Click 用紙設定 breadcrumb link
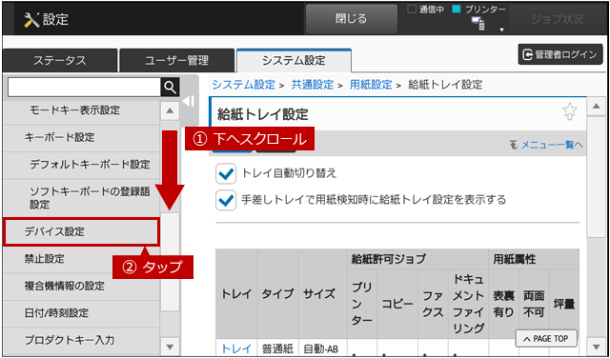Image resolution: width=610 pixels, height=358 pixels. [x=371, y=85]
